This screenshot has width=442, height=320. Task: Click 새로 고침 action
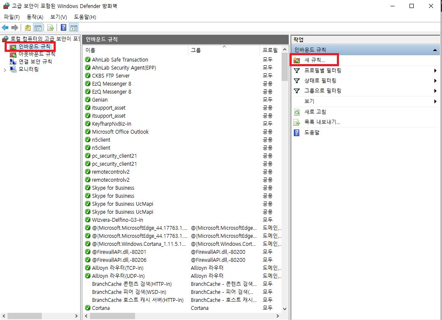pos(315,112)
